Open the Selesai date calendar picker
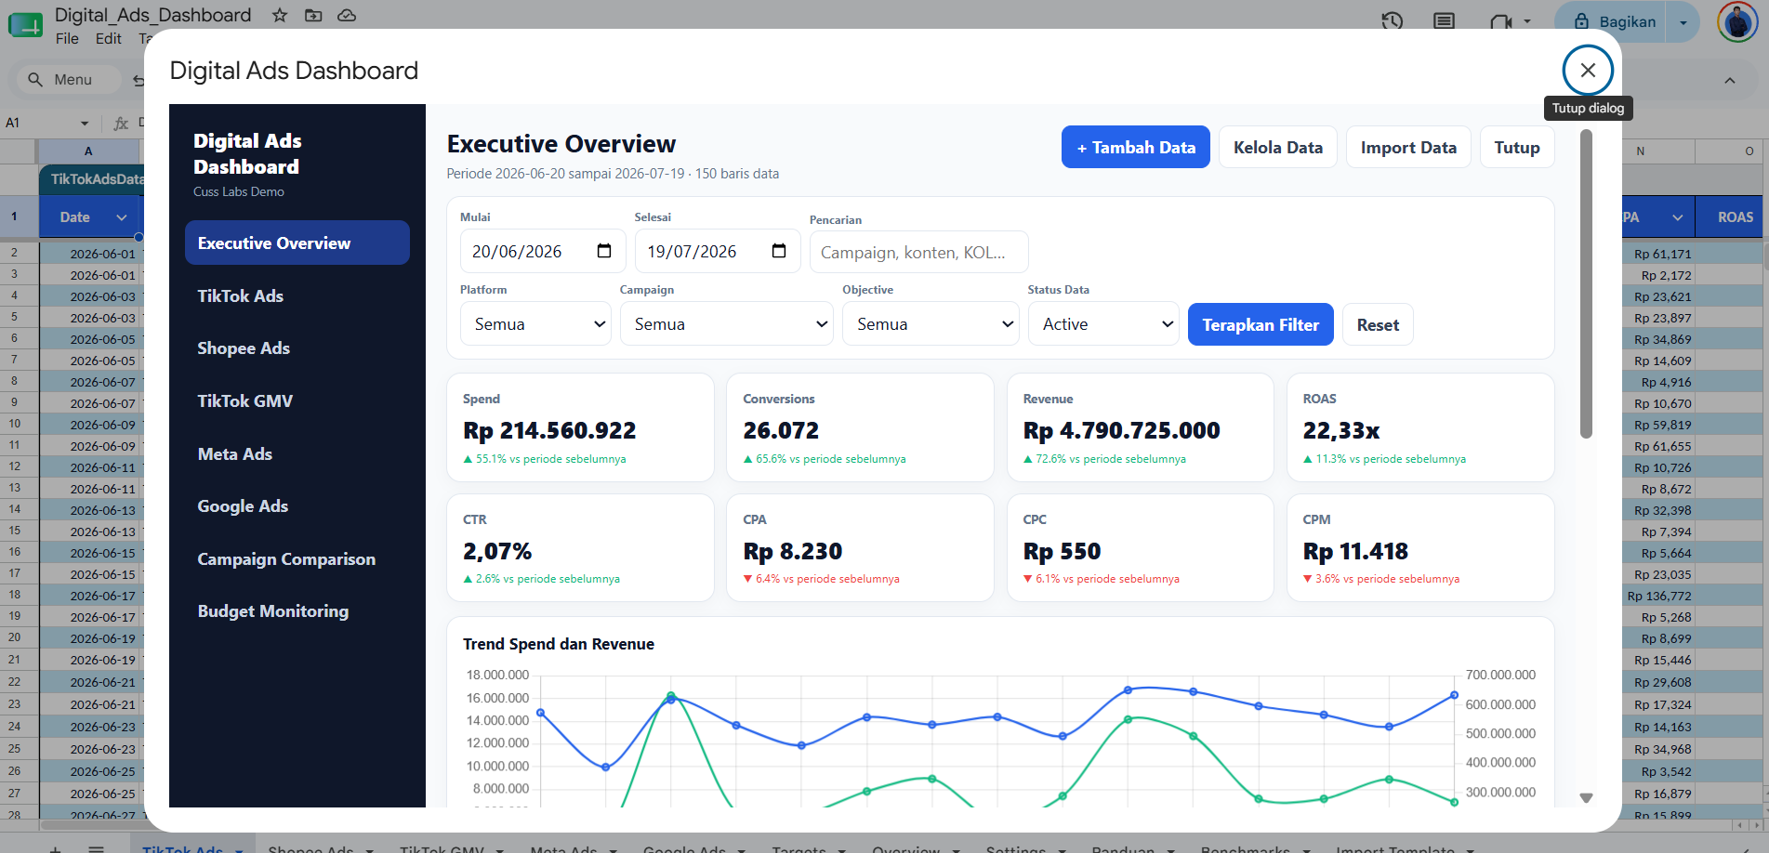Image resolution: width=1769 pixels, height=853 pixels. coord(779,251)
